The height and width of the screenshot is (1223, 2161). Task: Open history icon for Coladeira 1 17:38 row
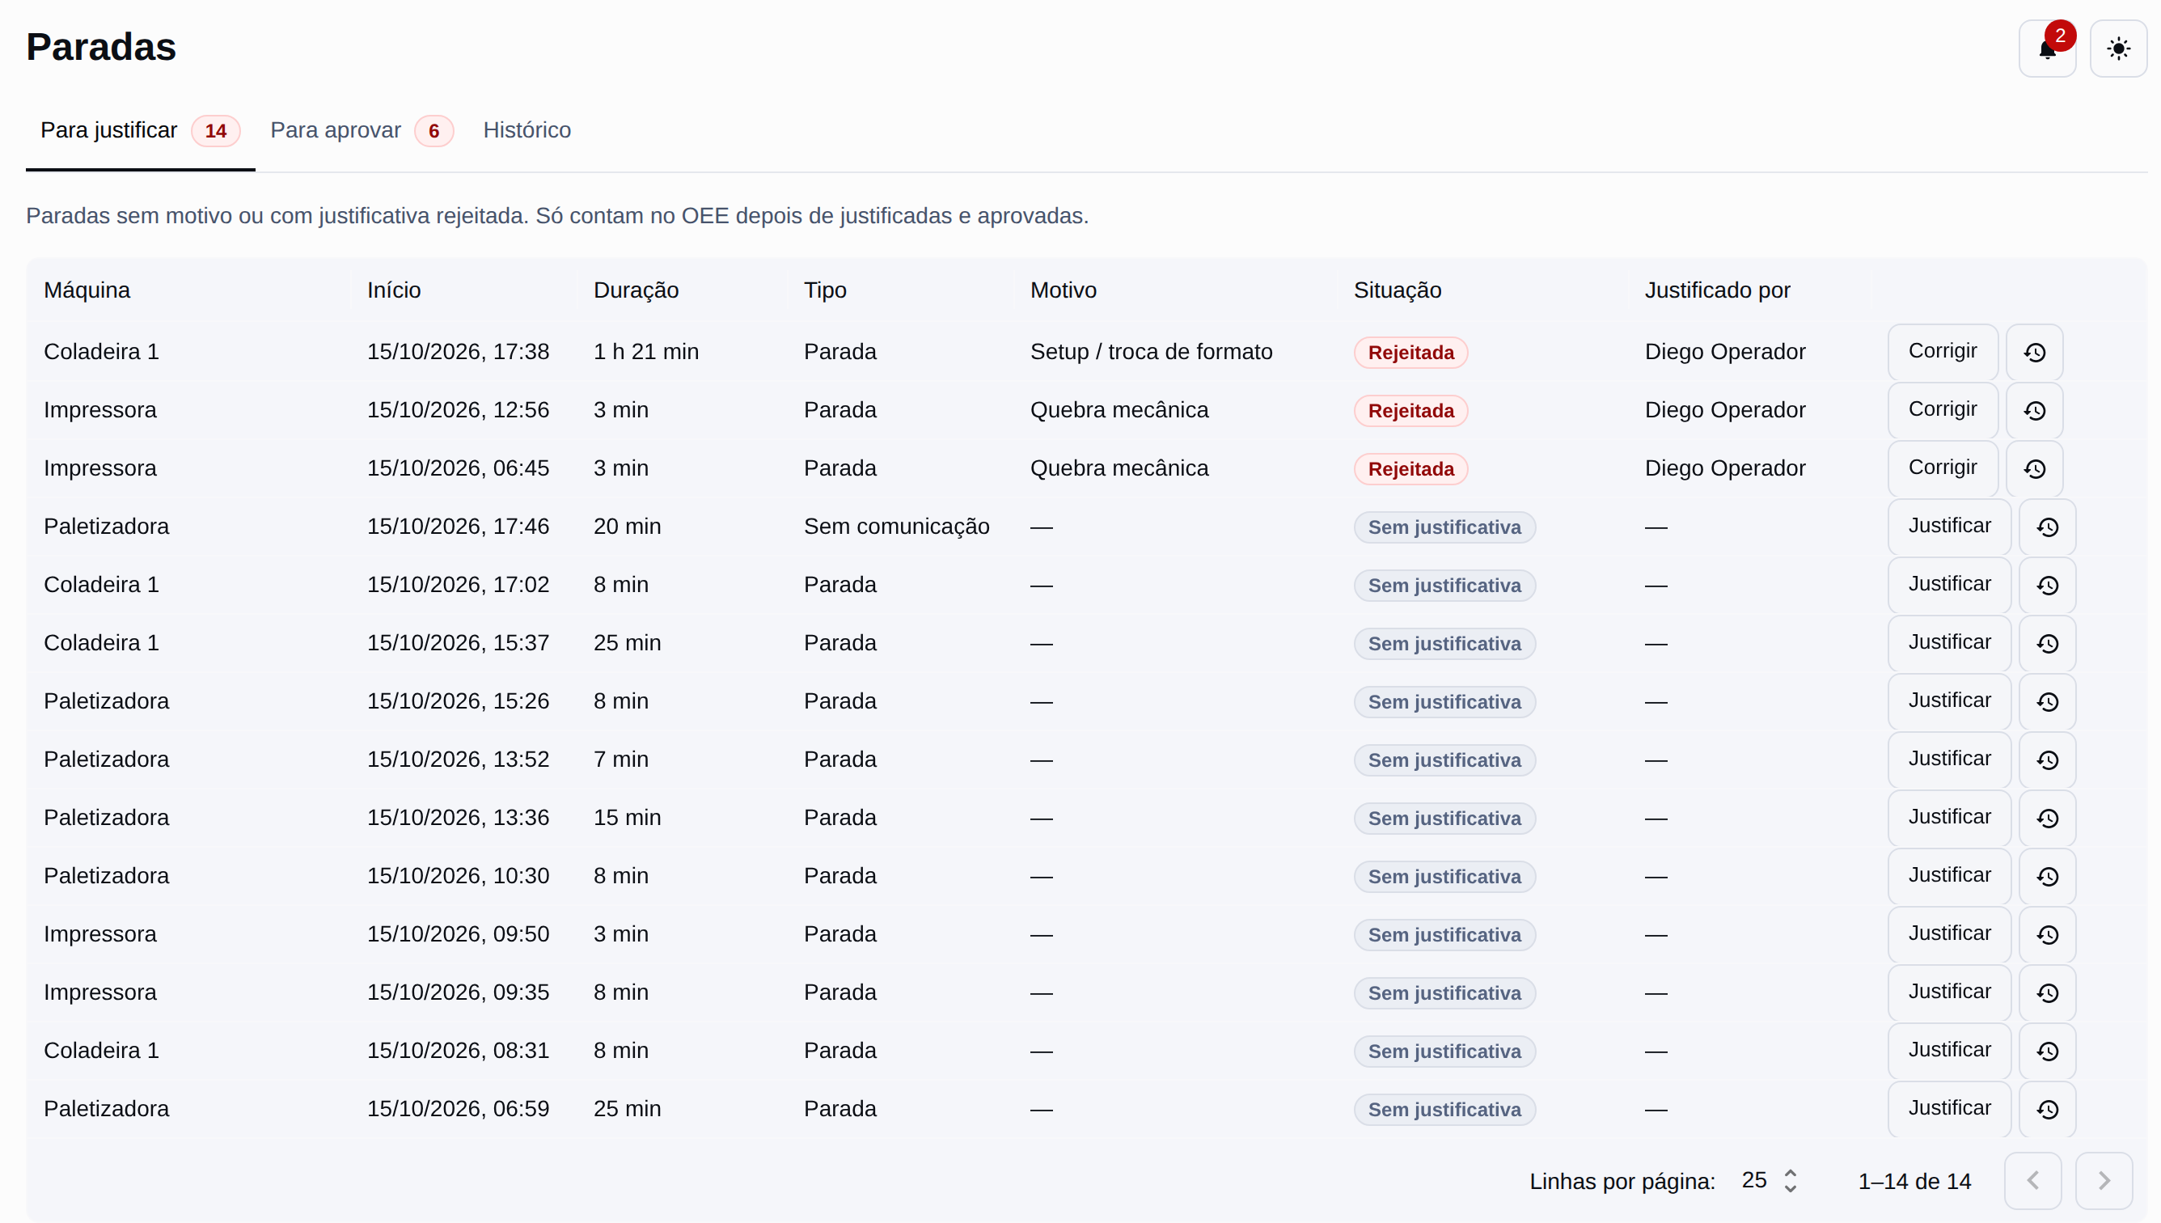click(2034, 352)
